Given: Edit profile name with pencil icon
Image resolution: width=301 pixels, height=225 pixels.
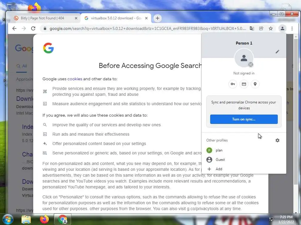Looking at the screenshot, I should click(277, 52).
